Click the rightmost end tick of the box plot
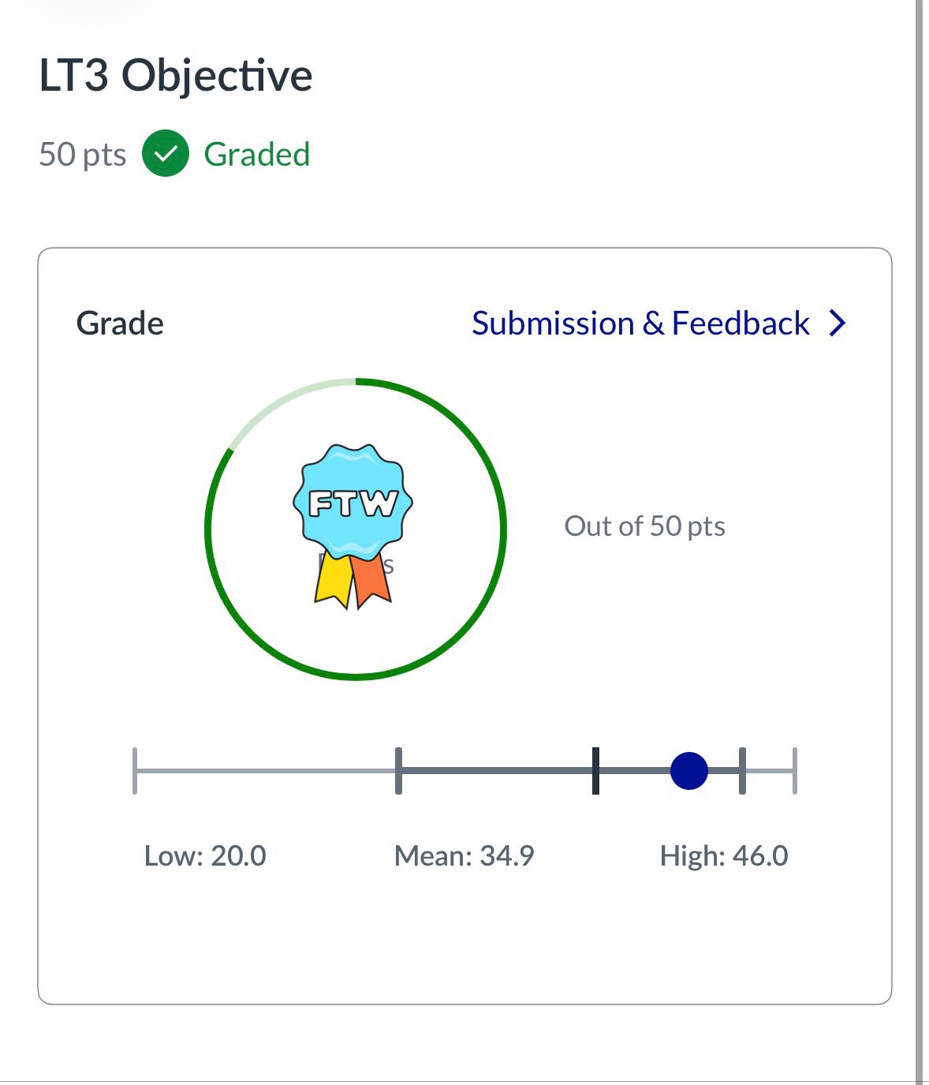Screen dimensions: 929x1085 point(794,770)
